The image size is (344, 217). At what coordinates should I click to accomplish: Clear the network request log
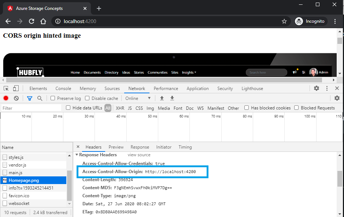(x=16, y=98)
